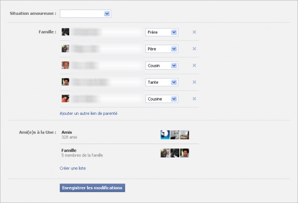Change the Frère relationship dropdown
The image size is (298, 203).
pos(161,32)
